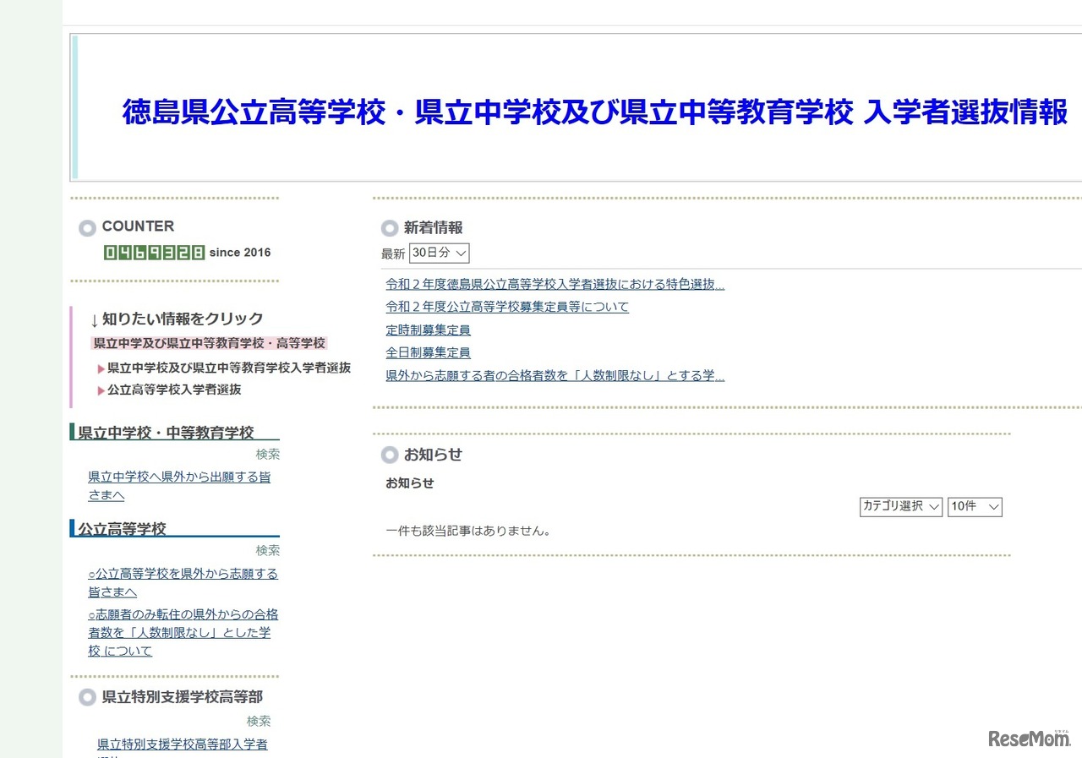Open 県立中学校へ県外から出願する皆さまへ link
The width and height of the screenshot is (1082, 758).
pos(181,476)
